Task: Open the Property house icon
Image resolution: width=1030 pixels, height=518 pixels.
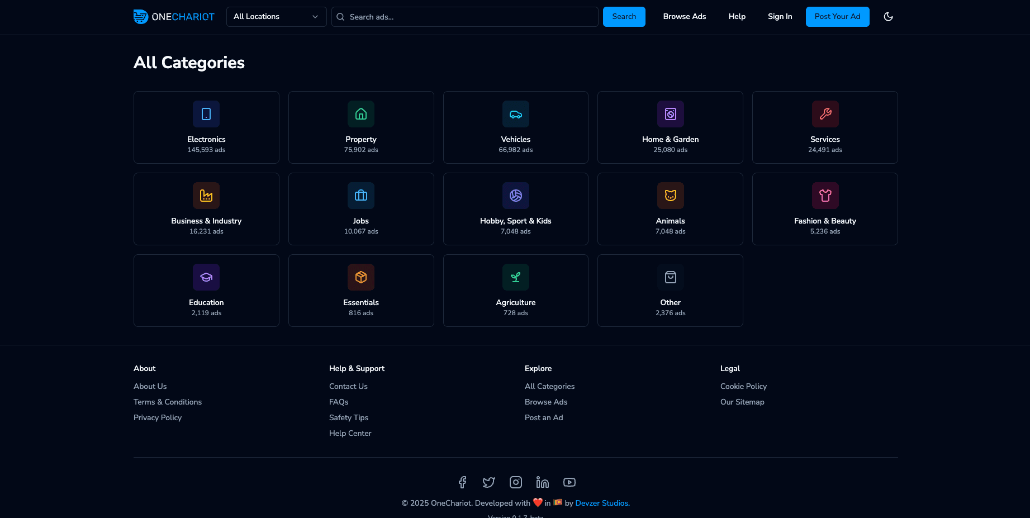Action: pos(361,114)
